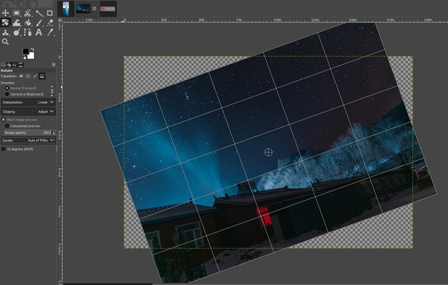The width and height of the screenshot is (448, 285).
Task: Select the Eraser tool
Action: tap(50, 23)
